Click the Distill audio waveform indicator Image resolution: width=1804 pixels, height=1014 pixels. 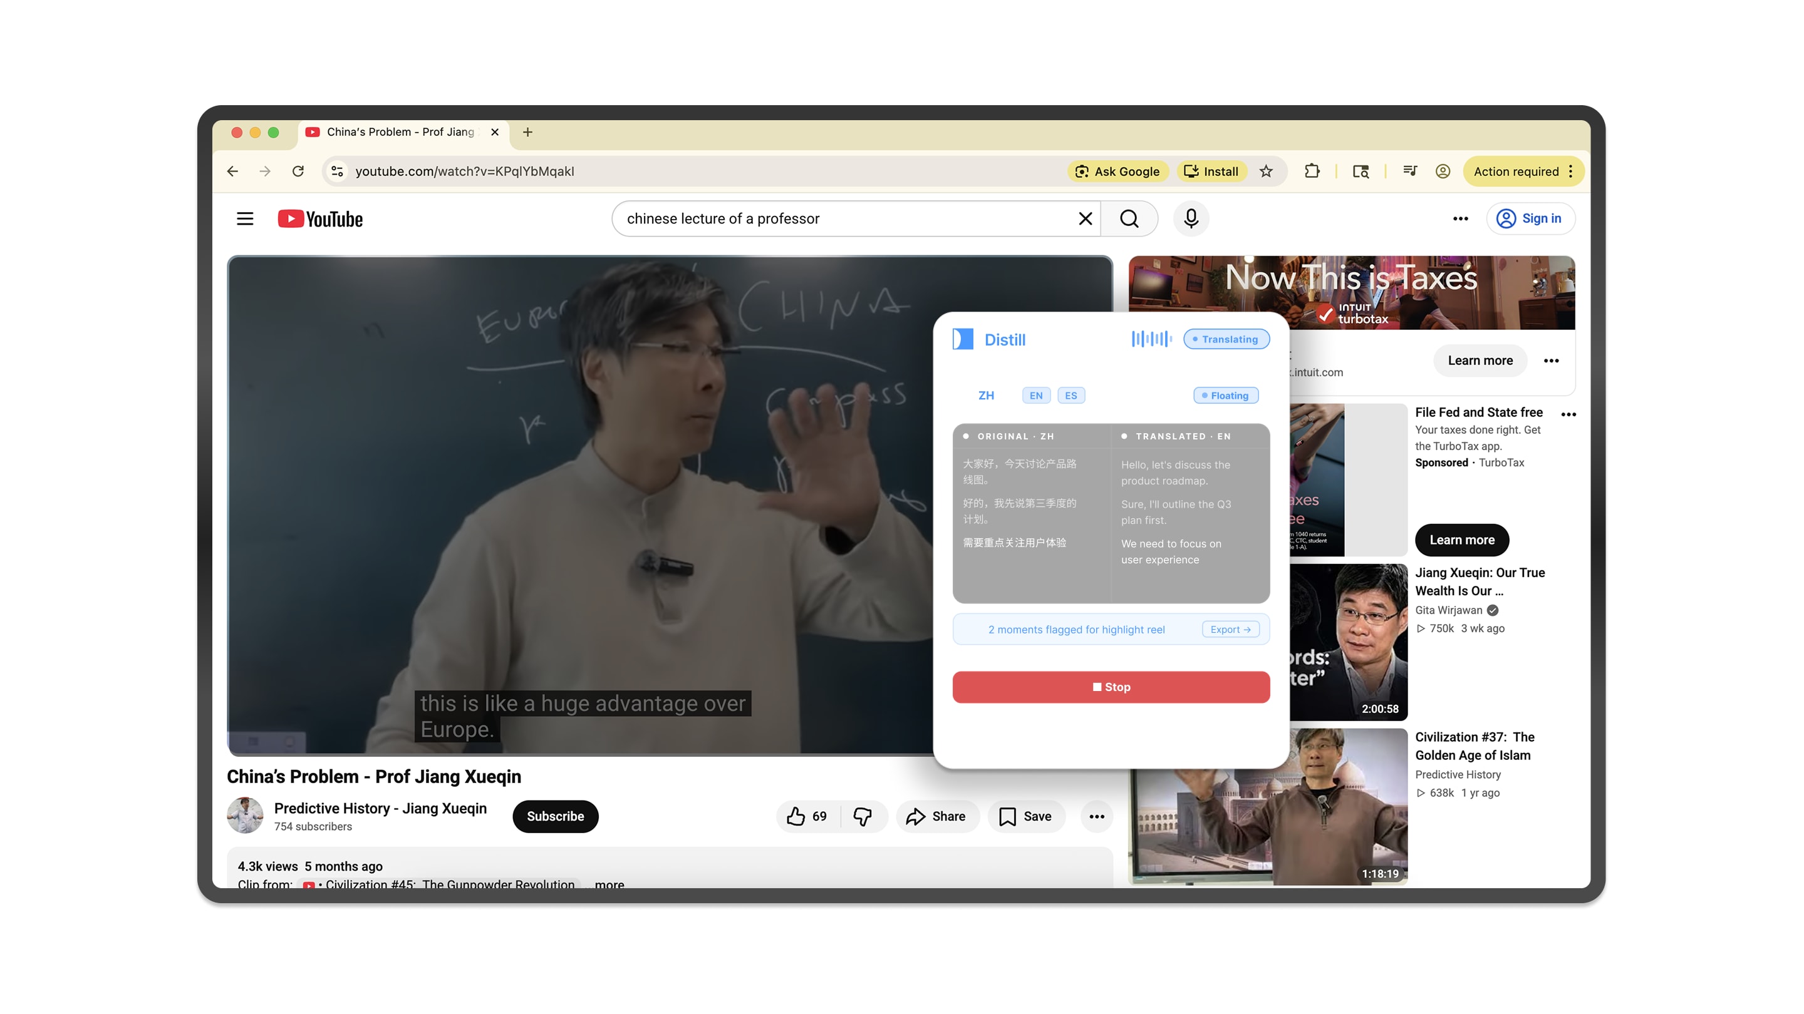pyautogui.click(x=1151, y=339)
